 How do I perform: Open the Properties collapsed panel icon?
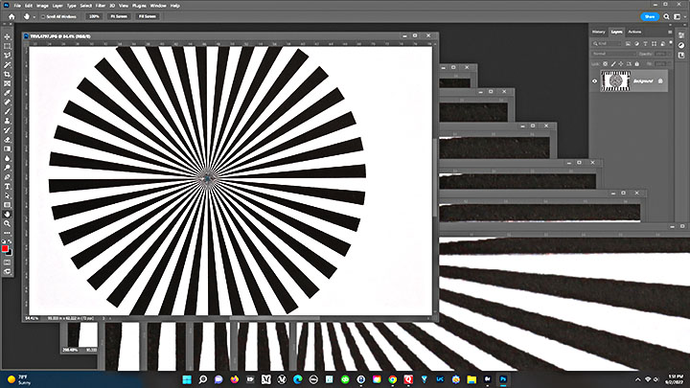[x=681, y=35]
